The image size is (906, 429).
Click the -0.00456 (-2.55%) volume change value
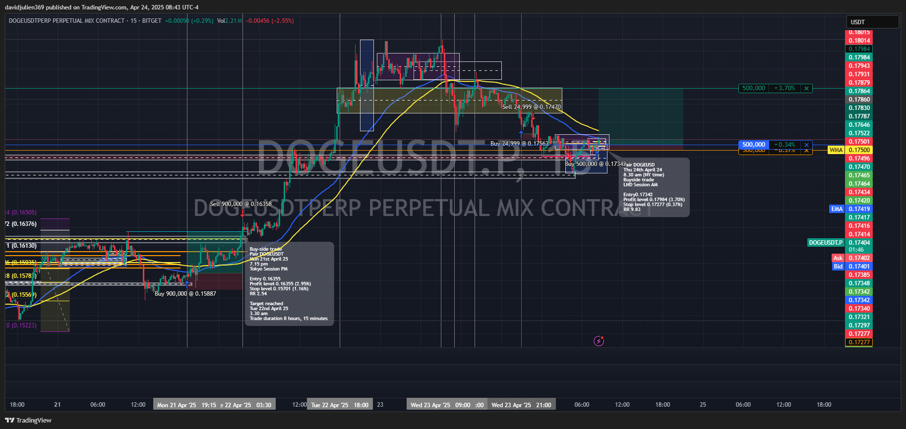coord(270,21)
